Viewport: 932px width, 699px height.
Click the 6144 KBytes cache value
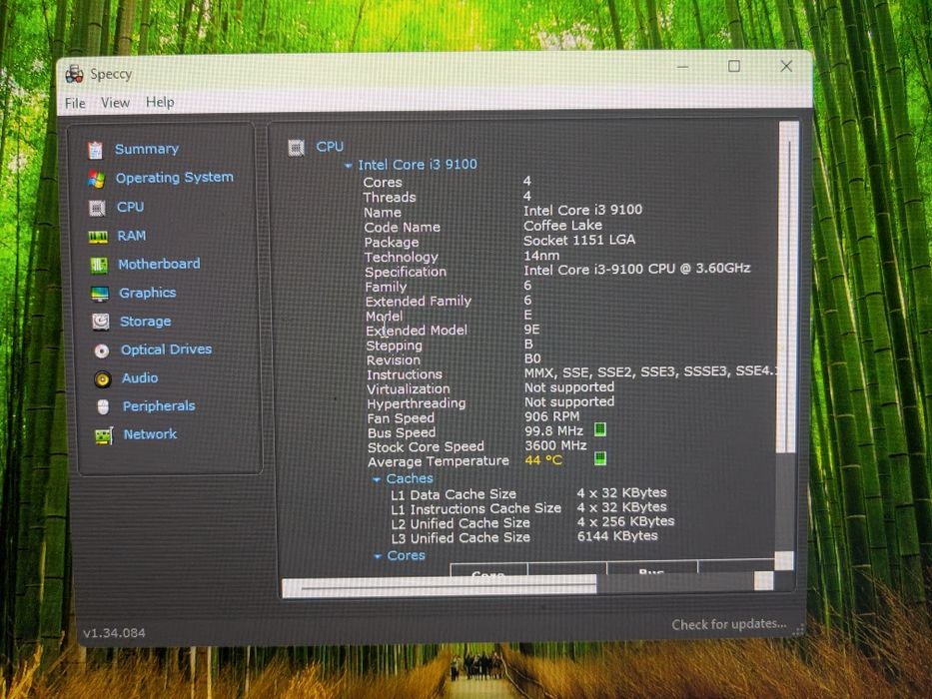617,536
